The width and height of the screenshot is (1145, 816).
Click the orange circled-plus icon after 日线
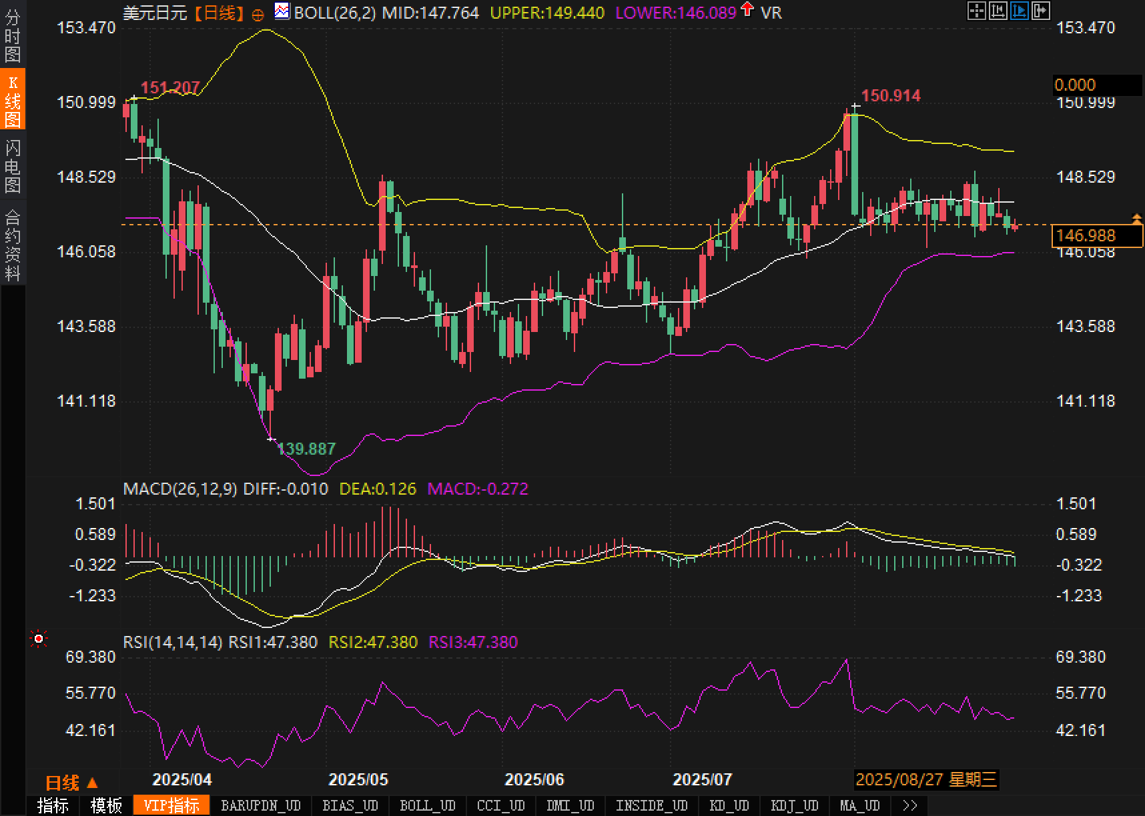tap(258, 15)
